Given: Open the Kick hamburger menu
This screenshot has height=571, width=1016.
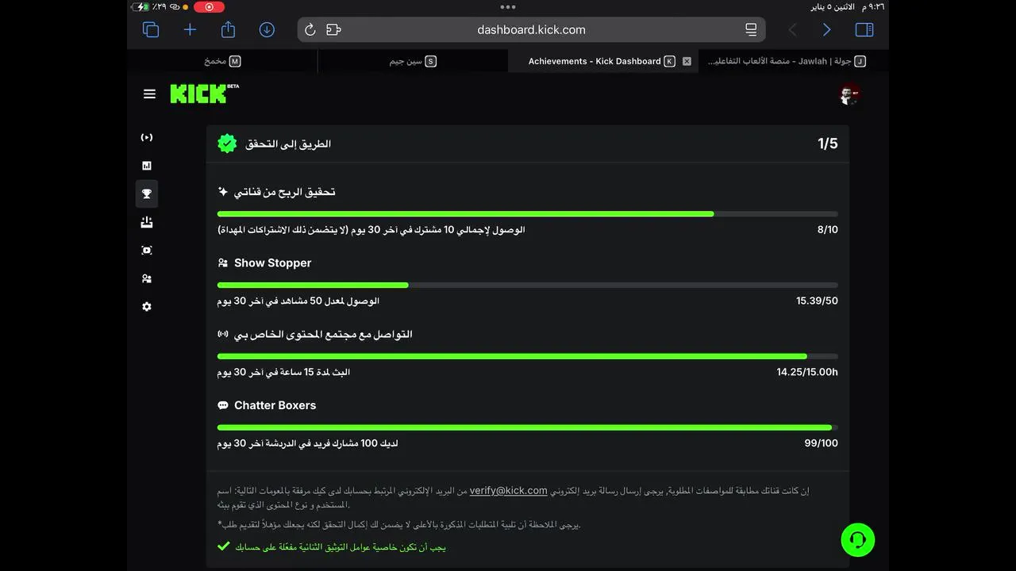Looking at the screenshot, I should pyautogui.click(x=149, y=94).
